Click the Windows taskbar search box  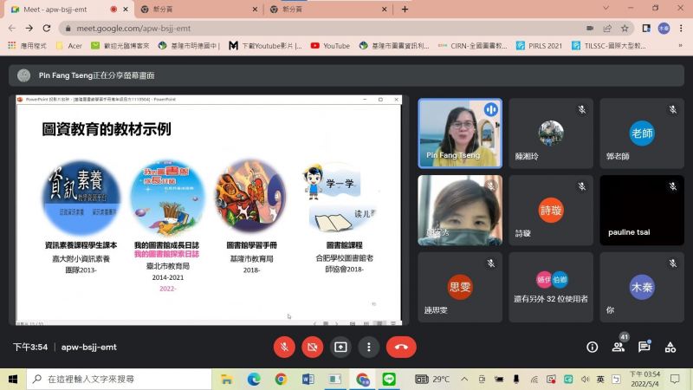[121, 379]
